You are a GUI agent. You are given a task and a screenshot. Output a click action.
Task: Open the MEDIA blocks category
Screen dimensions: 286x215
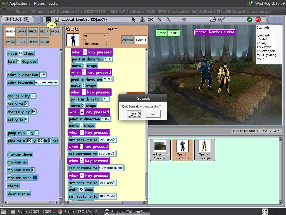(x=44, y=31)
